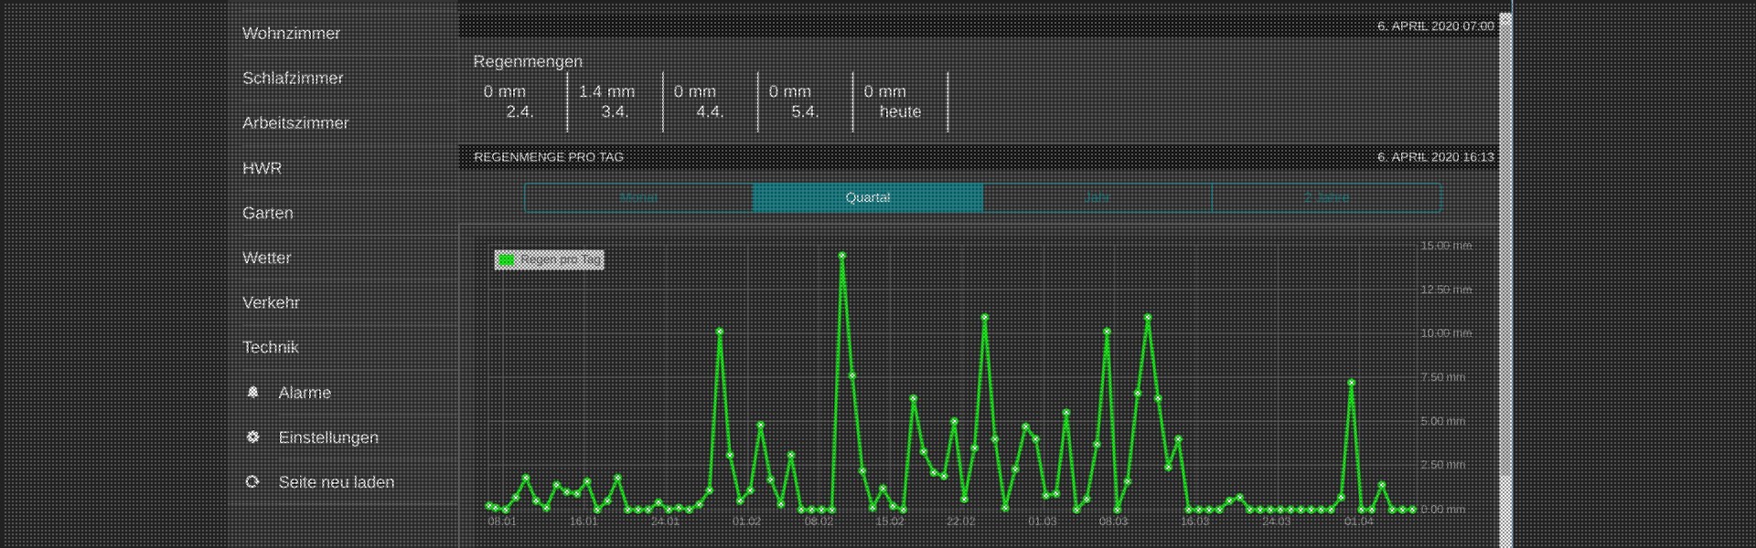Switch chart to the Jahr range
The height and width of the screenshot is (548, 1756).
pyautogui.click(x=1097, y=197)
